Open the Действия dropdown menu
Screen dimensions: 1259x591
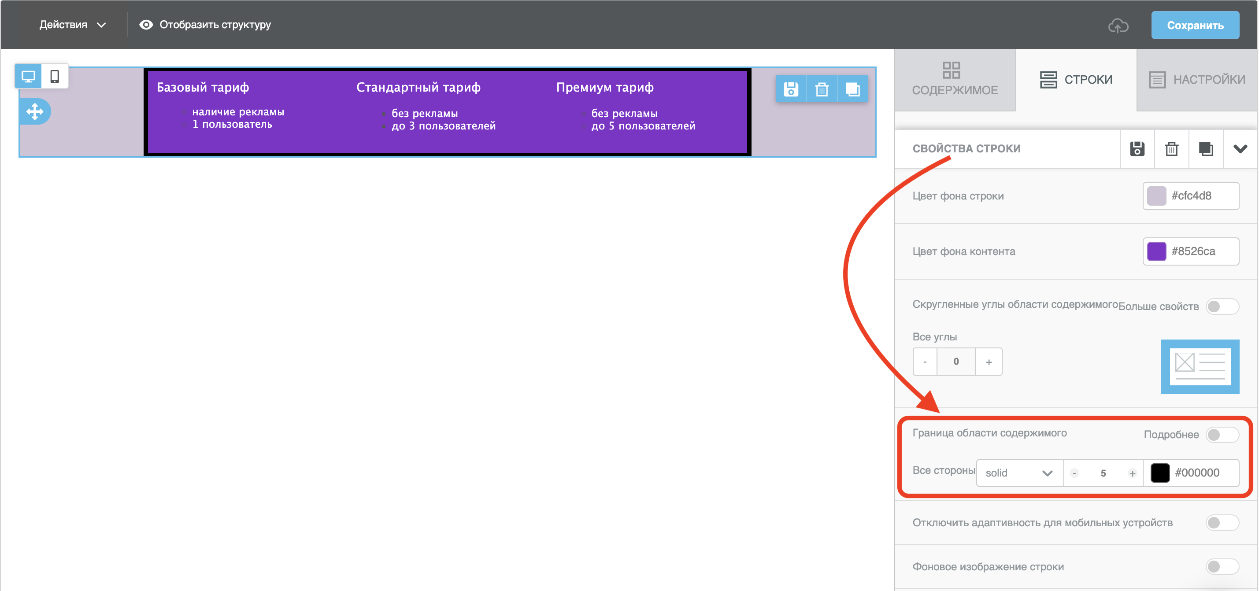point(72,25)
